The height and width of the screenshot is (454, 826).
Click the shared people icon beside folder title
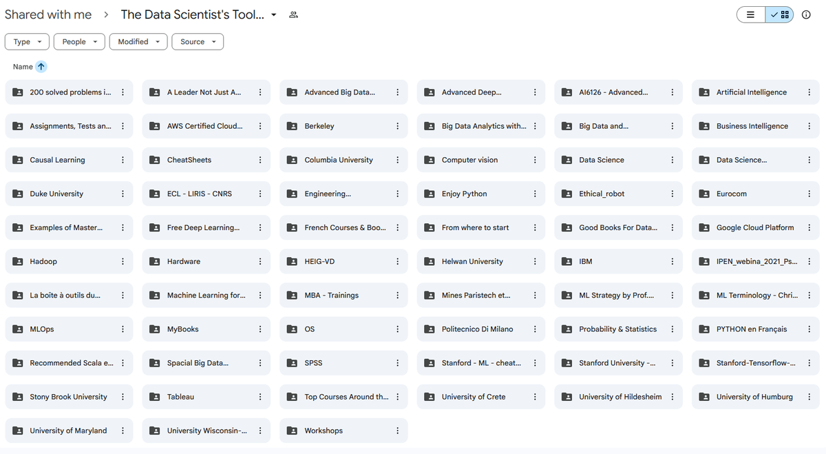[x=293, y=14]
